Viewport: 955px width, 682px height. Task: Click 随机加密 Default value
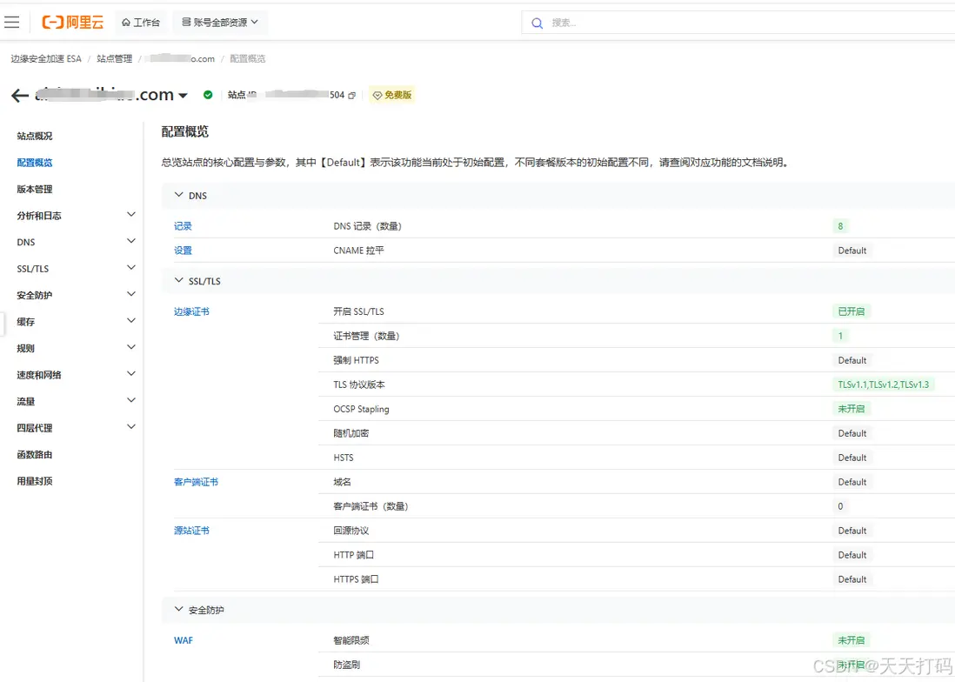pyautogui.click(x=852, y=433)
